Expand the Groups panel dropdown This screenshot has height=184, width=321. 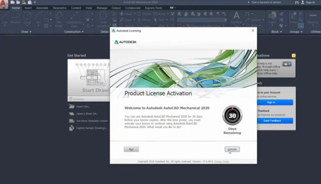point(296,32)
